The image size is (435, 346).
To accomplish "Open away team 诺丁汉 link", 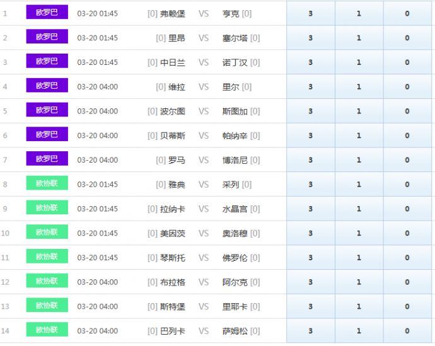I will 235,62.
